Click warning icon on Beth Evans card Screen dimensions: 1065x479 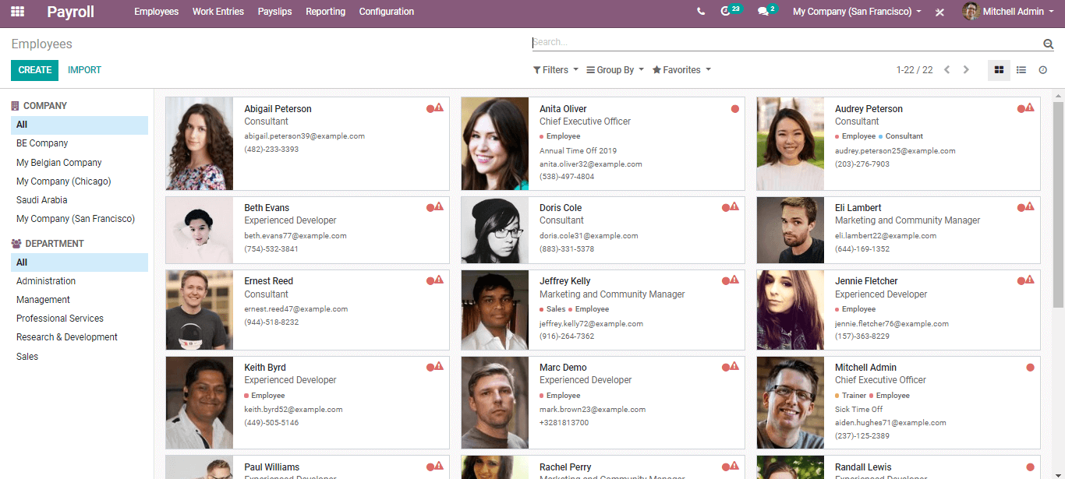[439, 207]
